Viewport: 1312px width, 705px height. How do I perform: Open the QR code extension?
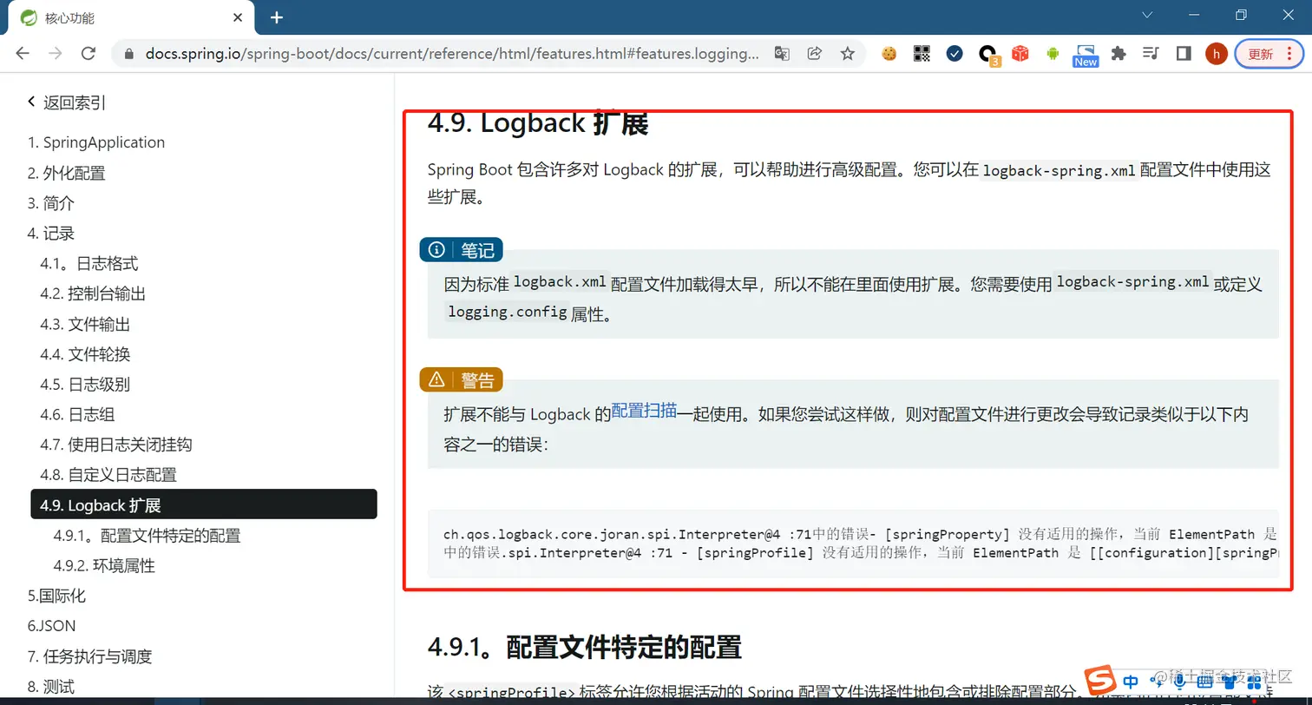click(922, 54)
